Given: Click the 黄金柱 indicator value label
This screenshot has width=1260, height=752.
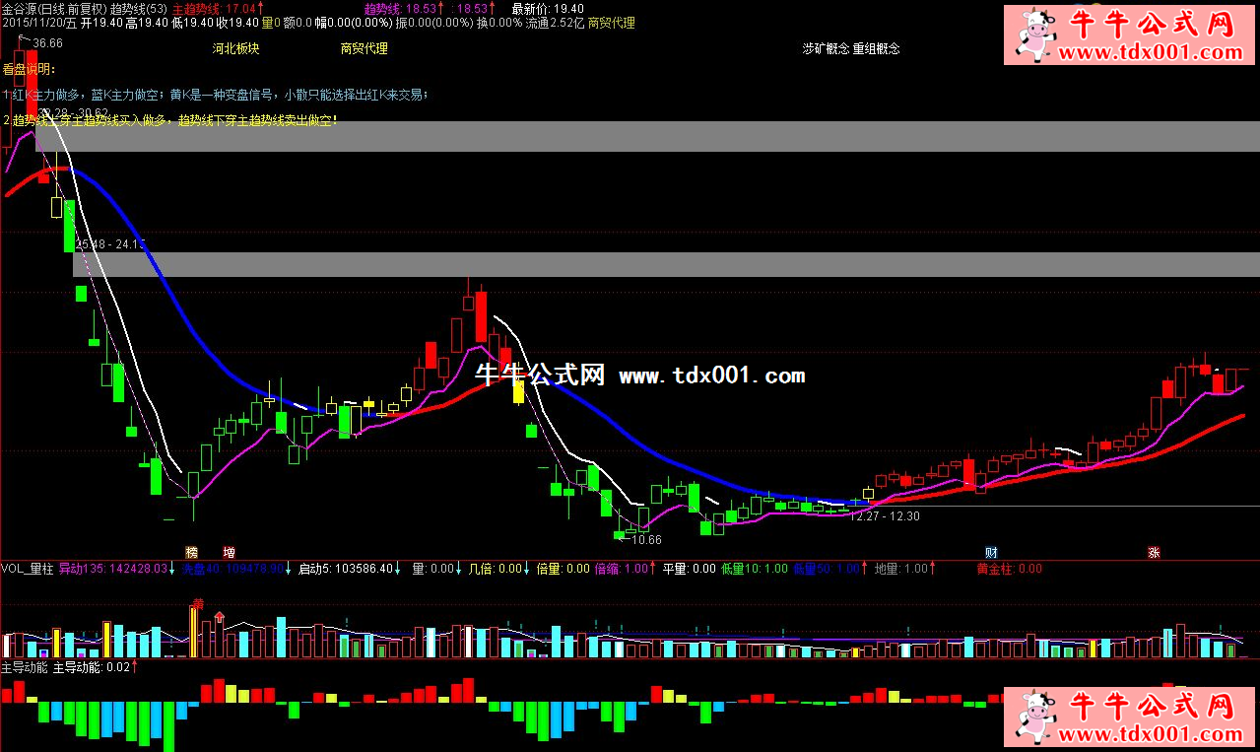Looking at the screenshot, I should coord(995,569).
